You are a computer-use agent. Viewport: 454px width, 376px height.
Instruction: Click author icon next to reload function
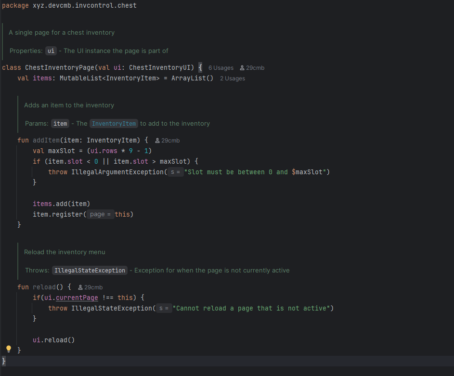click(80, 287)
